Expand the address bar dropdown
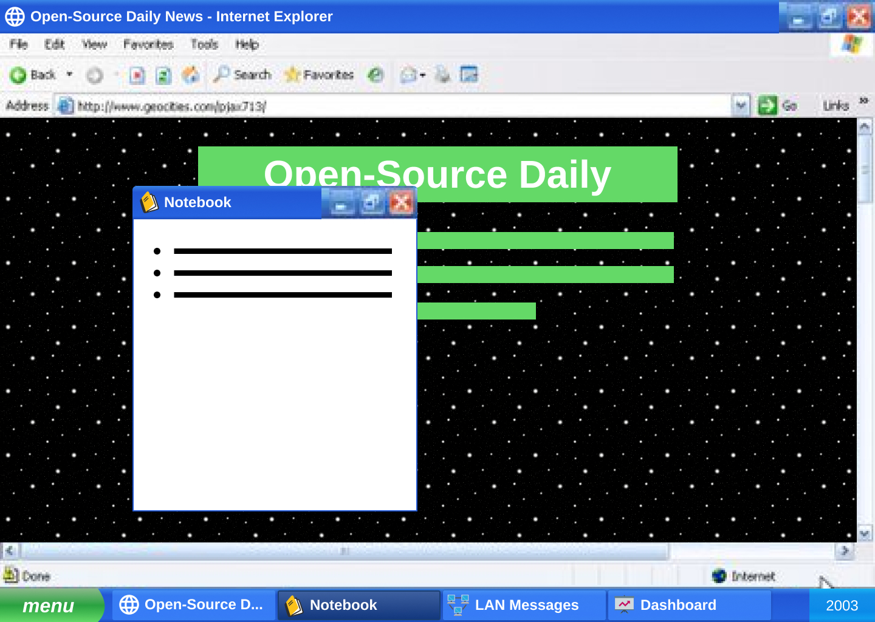Image resolution: width=875 pixels, height=622 pixels. [741, 106]
